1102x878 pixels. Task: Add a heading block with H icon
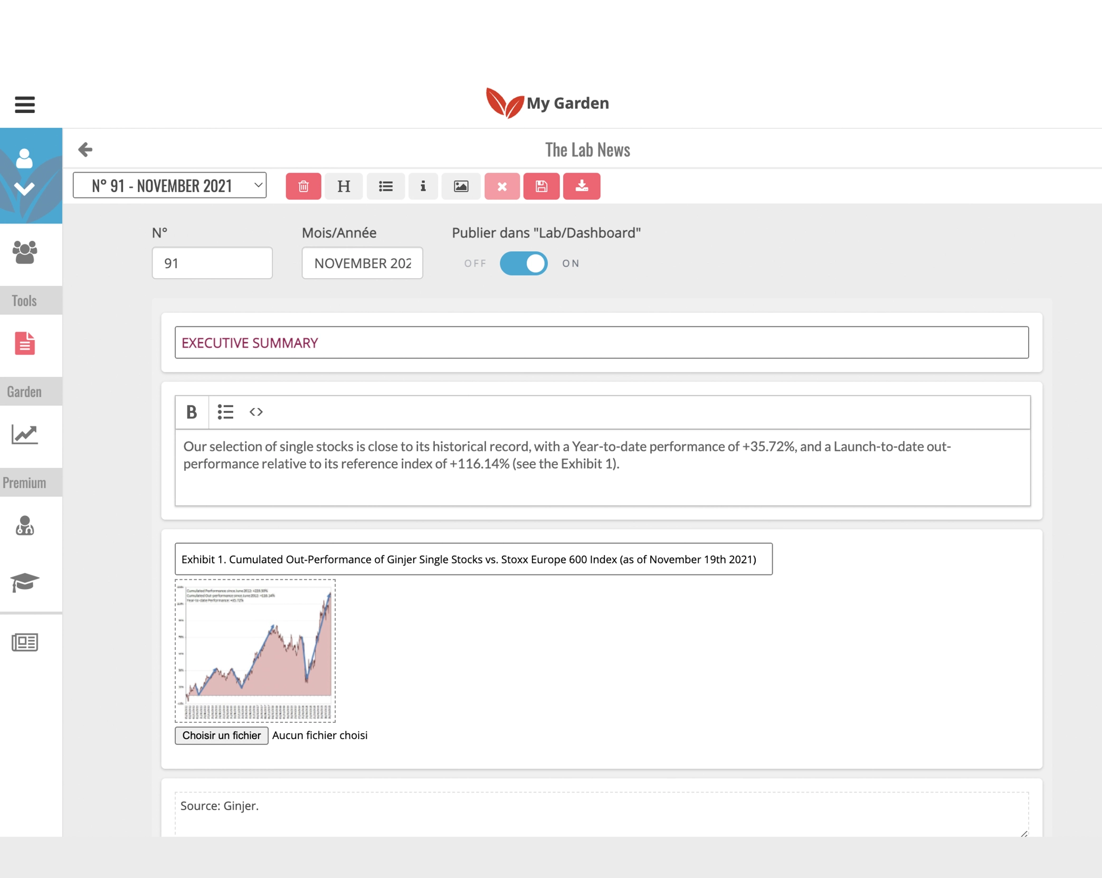(x=344, y=186)
